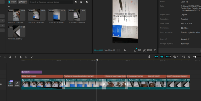201x101 pixels.
Task: Click the Cover button on main track
Action: click(x=17, y=84)
